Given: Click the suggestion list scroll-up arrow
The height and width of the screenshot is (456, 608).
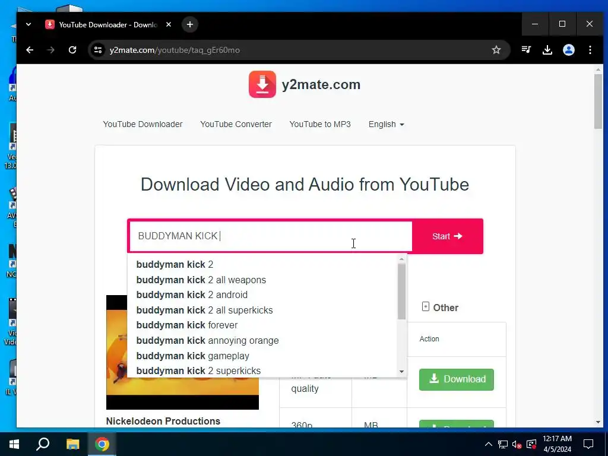Looking at the screenshot, I should [x=402, y=259].
